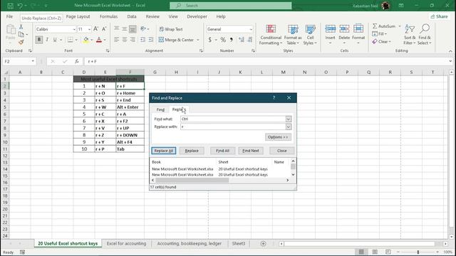
Task: Click Accounting dollar format icon
Action: point(210,40)
